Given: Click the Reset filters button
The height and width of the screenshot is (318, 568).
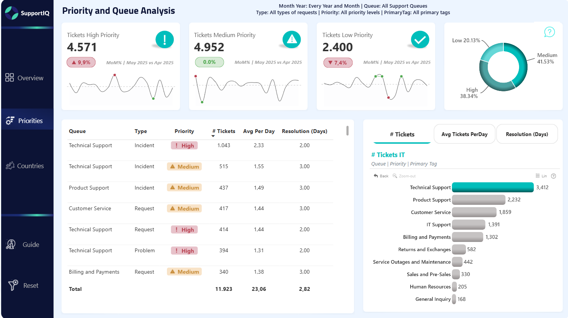Looking at the screenshot, I should pyautogui.click(x=24, y=286).
